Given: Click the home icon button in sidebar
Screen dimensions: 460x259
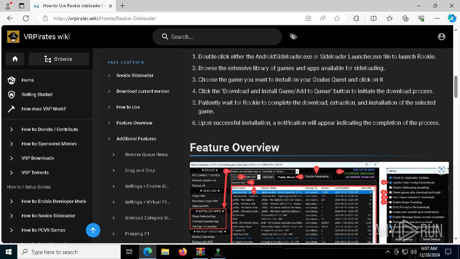Looking at the screenshot, I should pyautogui.click(x=15, y=59).
